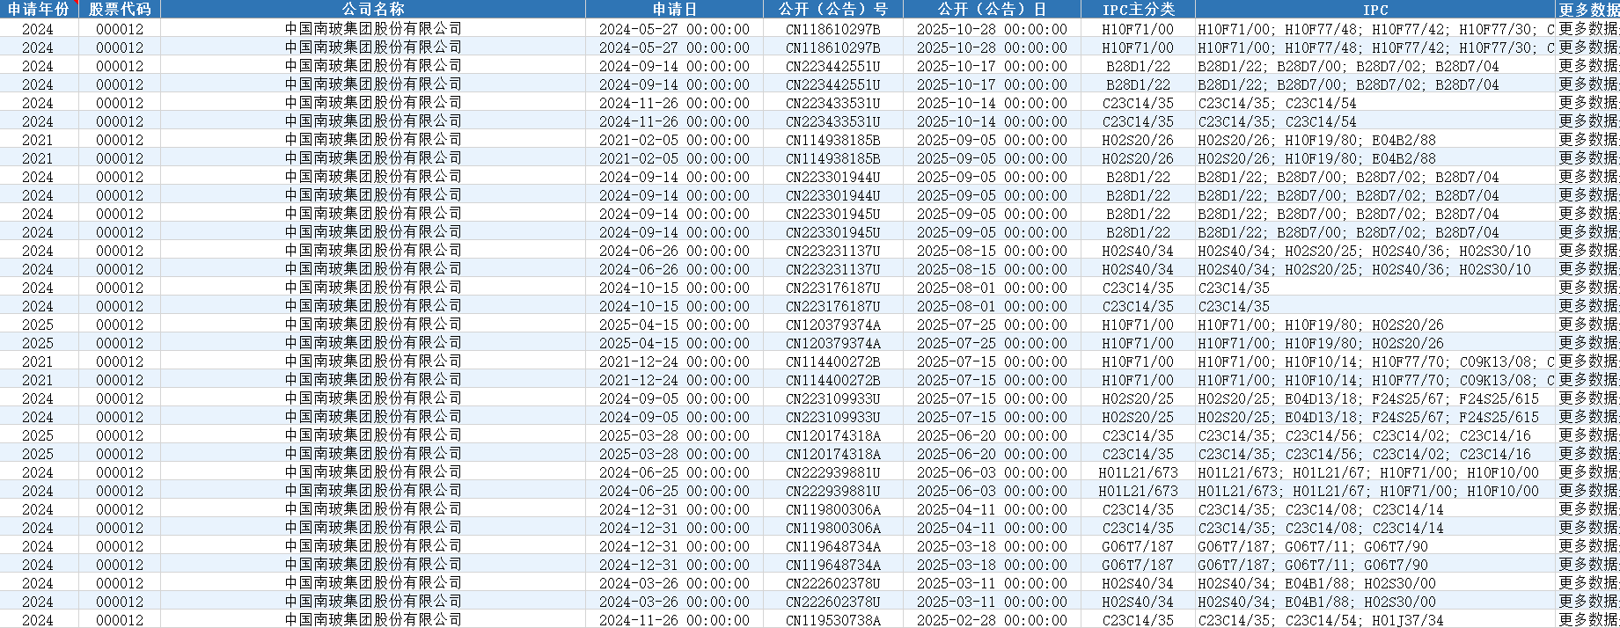1620x628 pixels.
Task: Select the lower IPC cell with C23C14/56
Action: click(x=1375, y=453)
